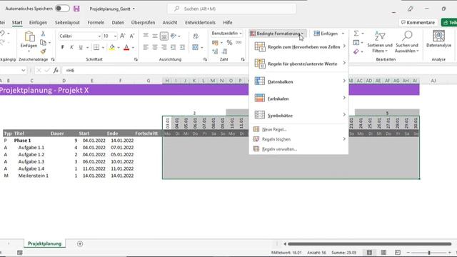
Task: Open the Überprüfen ribbon tab
Action: (x=143, y=22)
